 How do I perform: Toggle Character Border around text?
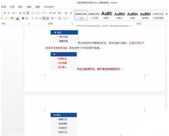pyautogui.click(x=28, y=13)
